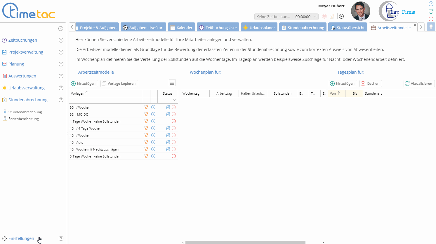Open the grid options menu icon

coord(172,83)
